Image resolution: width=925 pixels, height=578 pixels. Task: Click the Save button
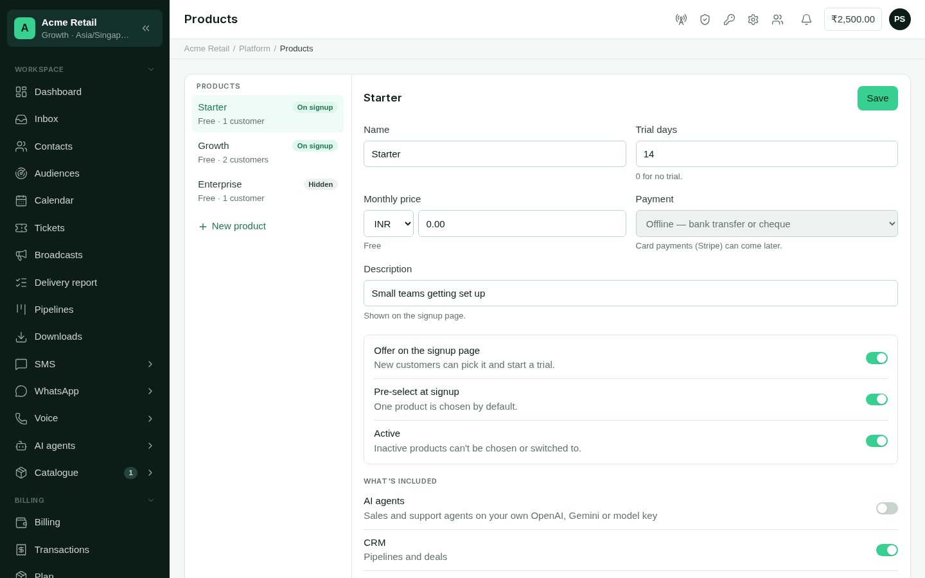point(877,98)
